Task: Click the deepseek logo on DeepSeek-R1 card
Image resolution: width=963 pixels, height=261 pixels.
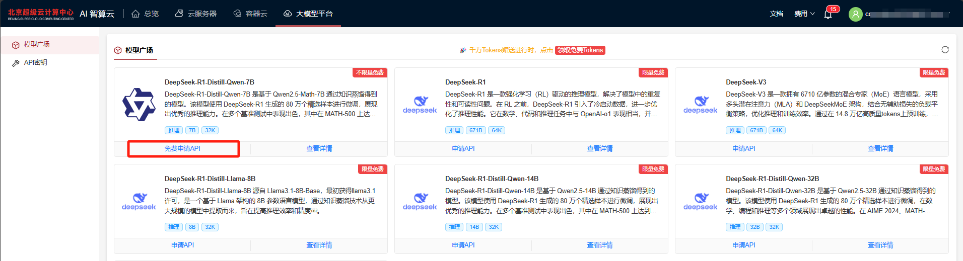Action: pos(420,105)
